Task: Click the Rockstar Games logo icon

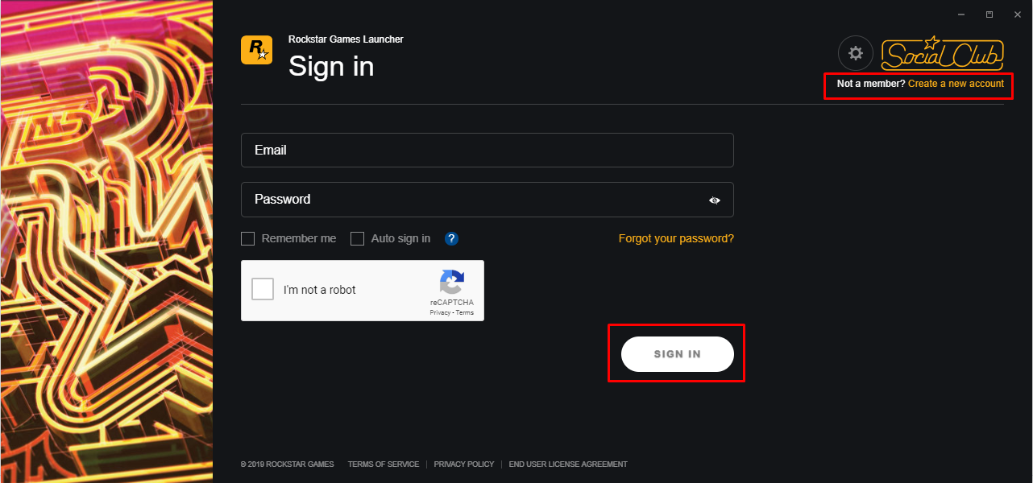Action: click(x=256, y=51)
